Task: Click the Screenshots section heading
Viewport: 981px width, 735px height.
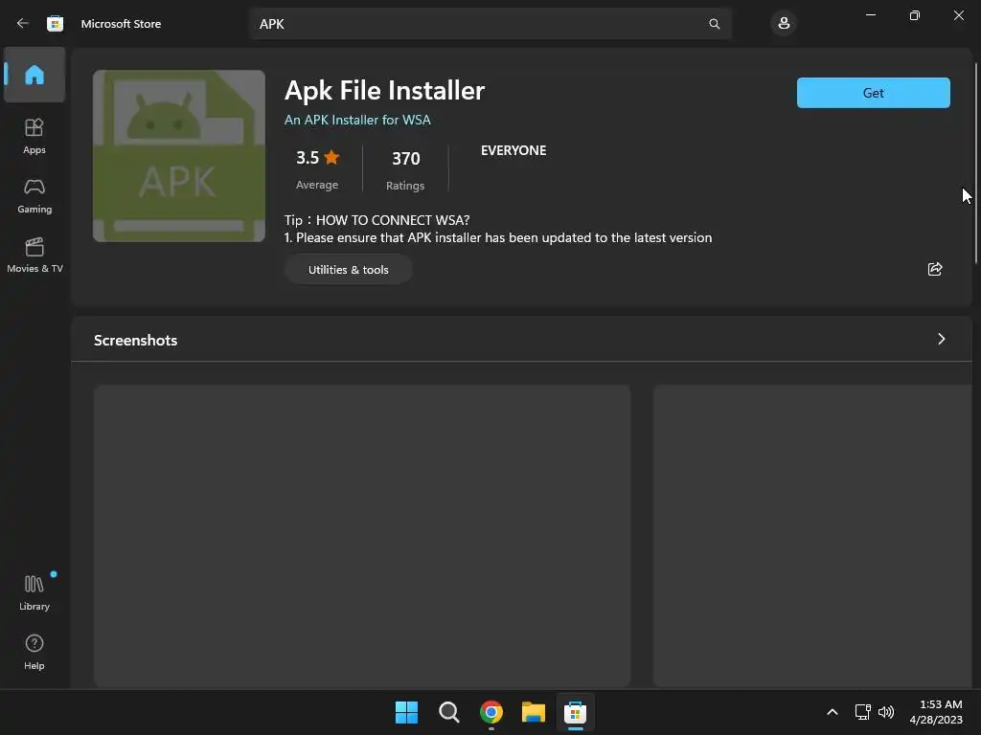Action: click(x=136, y=340)
